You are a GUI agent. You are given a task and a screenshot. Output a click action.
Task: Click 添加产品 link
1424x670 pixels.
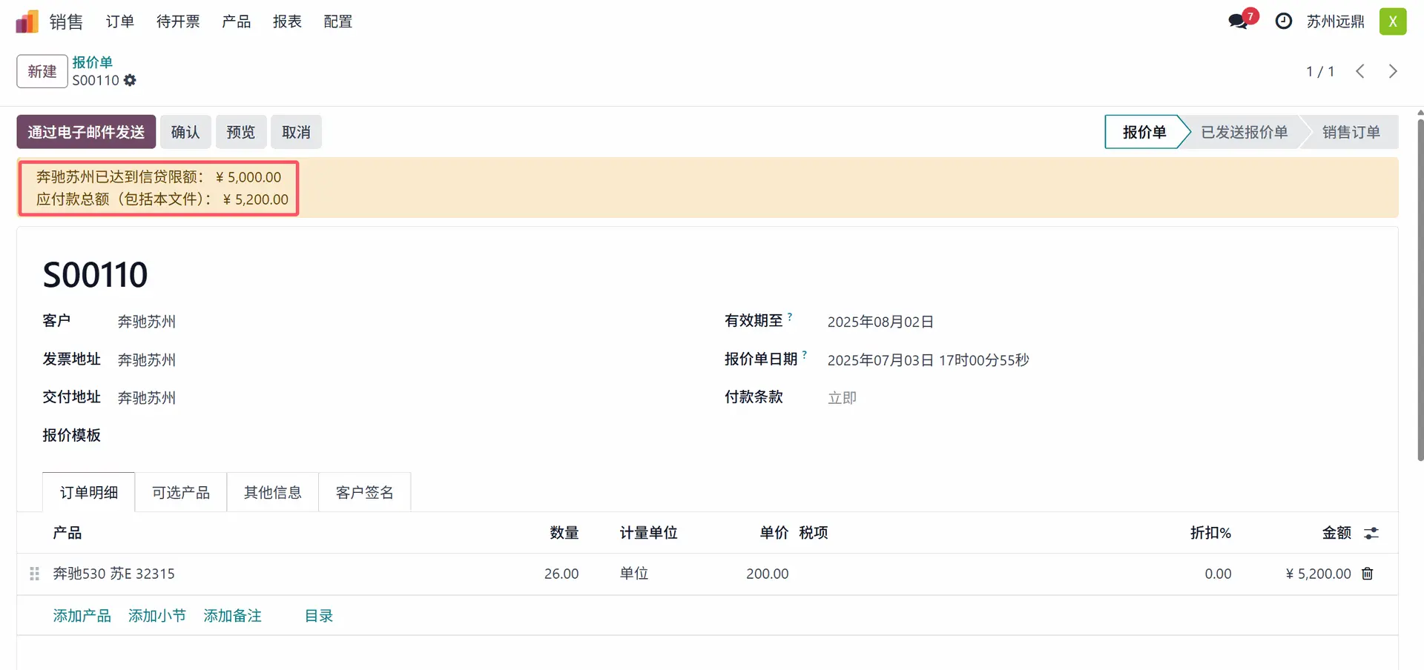pos(82,616)
